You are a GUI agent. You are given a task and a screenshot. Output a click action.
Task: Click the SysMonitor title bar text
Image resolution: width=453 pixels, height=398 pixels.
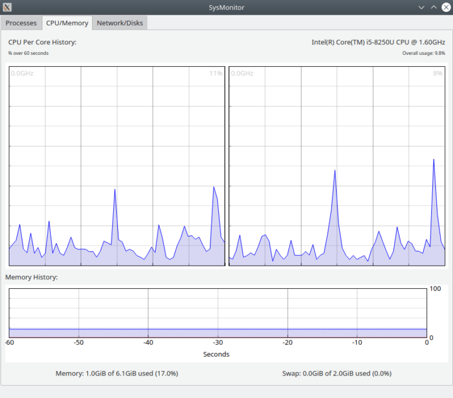point(226,7)
